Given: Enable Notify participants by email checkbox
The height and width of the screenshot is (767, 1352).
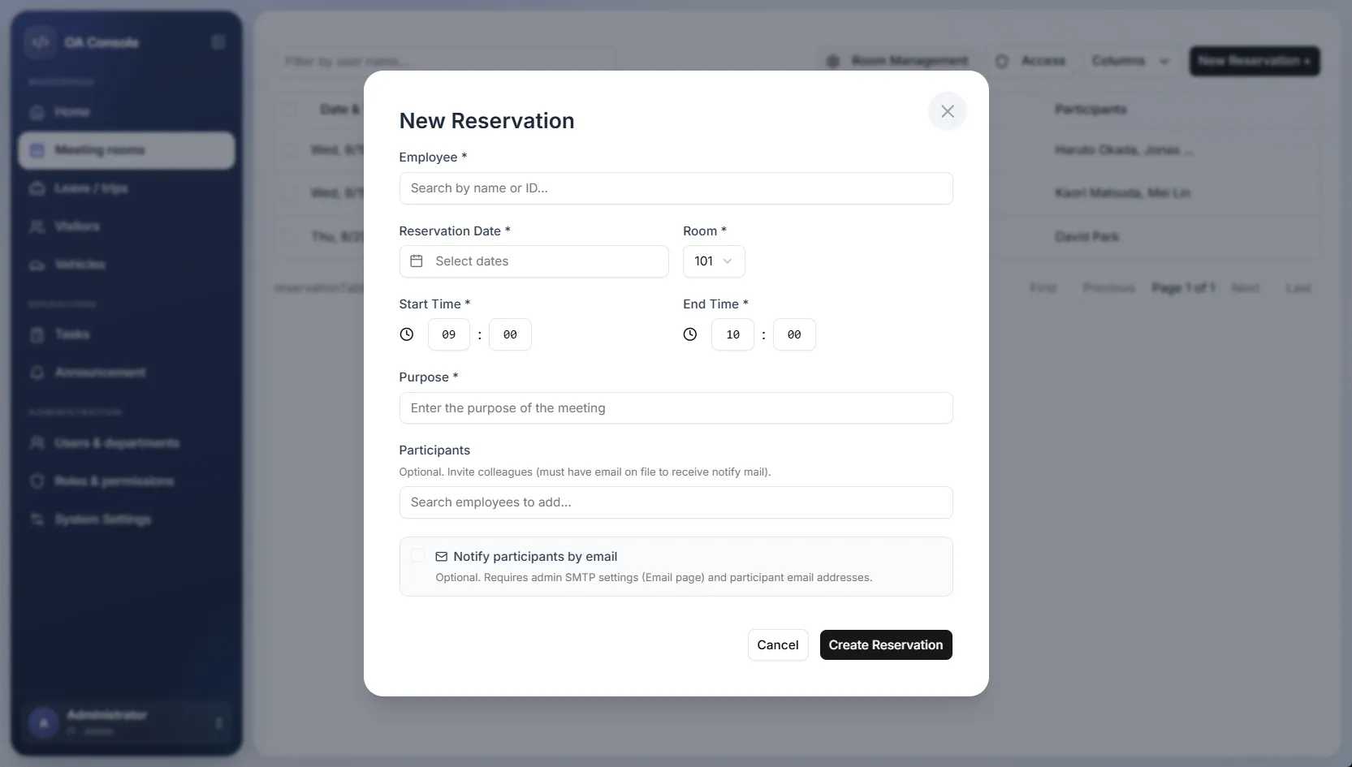Looking at the screenshot, I should click(x=417, y=556).
